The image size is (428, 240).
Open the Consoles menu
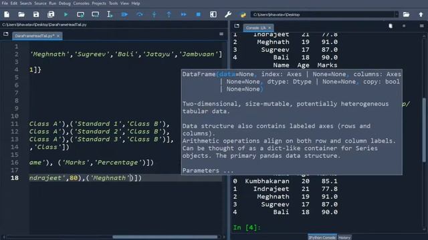click(x=81, y=3)
